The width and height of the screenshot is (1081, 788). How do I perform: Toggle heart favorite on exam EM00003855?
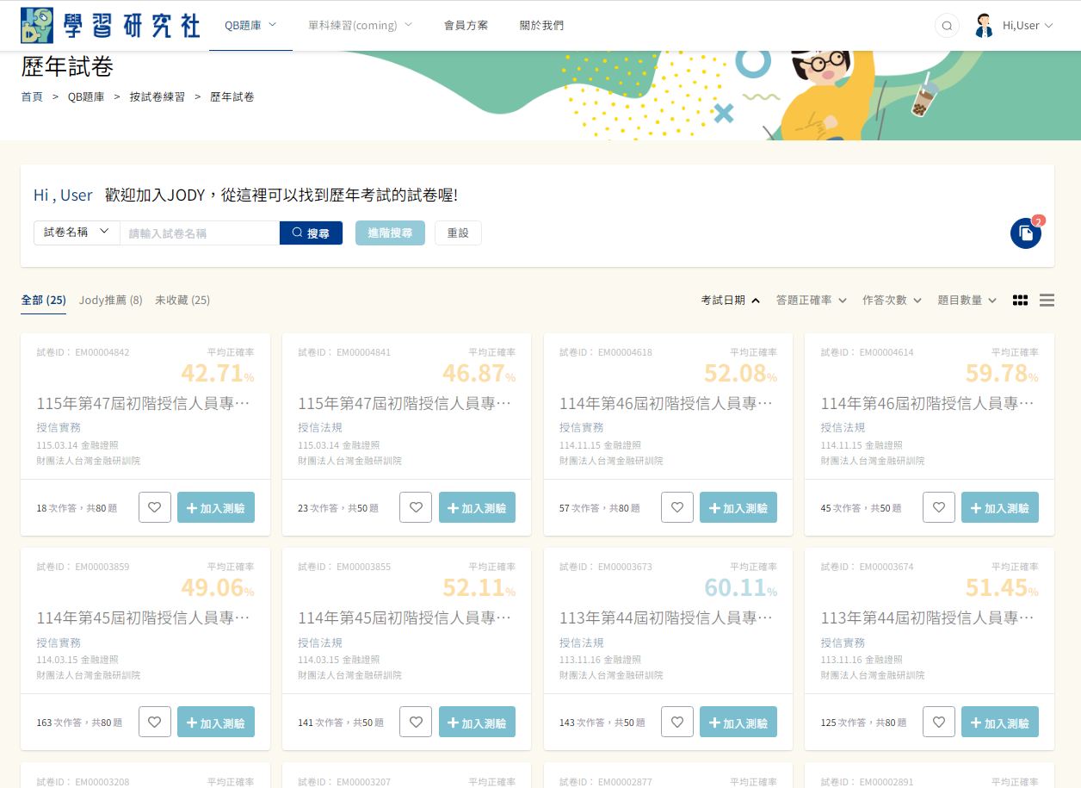416,722
